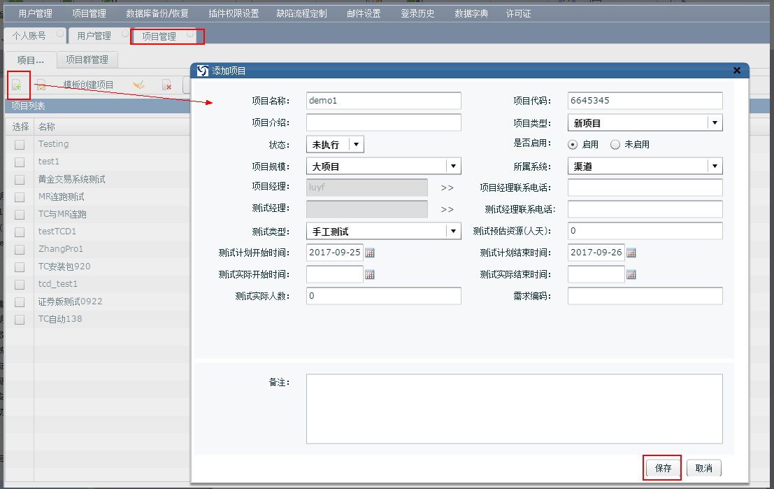Open calendar picker for 测试实际开始时间
Image resolution: width=774 pixels, height=489 pixels.
coord(371,274)
